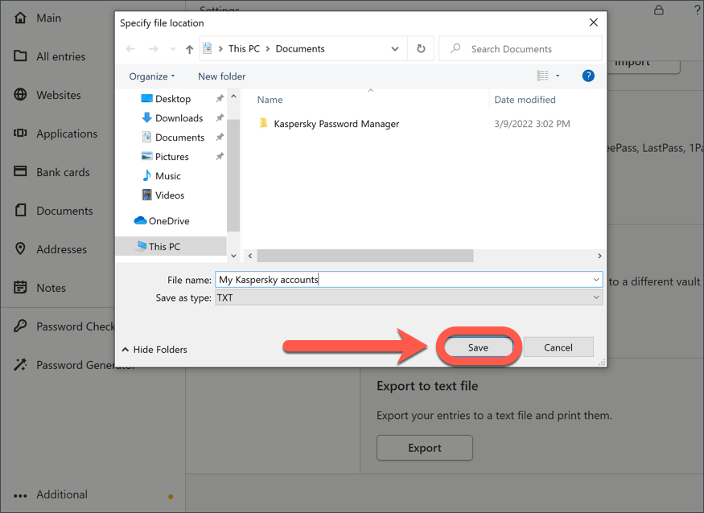The height and width of the screenshot is (513, 704).
Task: Refresh the Documents folder listing
Action: (421, 48)
